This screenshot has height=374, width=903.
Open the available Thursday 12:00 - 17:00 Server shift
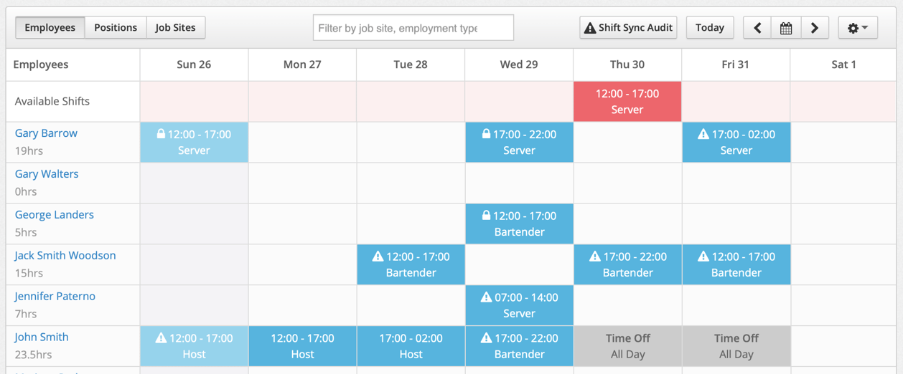pyautogui.click(x=627, y=101)
